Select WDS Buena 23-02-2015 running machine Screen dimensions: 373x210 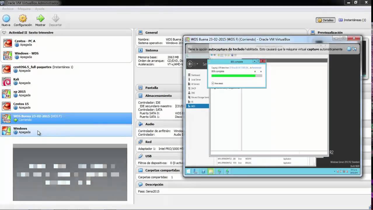coord(66,118)
